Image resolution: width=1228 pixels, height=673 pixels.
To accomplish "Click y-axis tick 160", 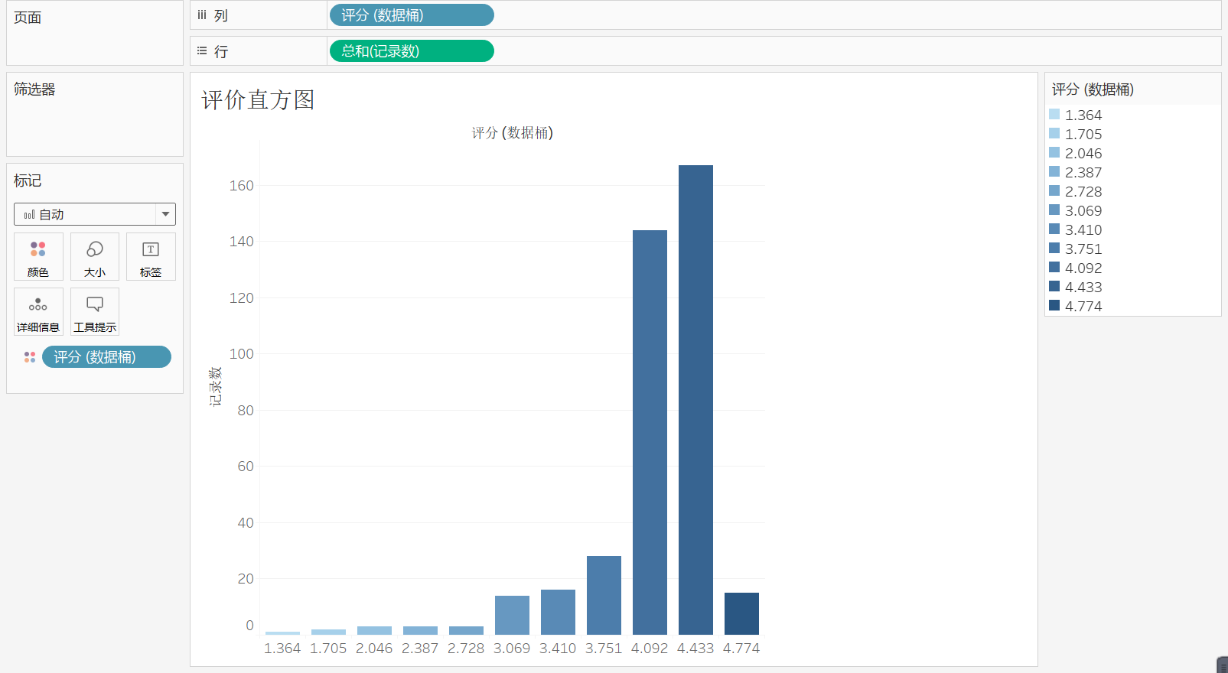I will [242, 186].
